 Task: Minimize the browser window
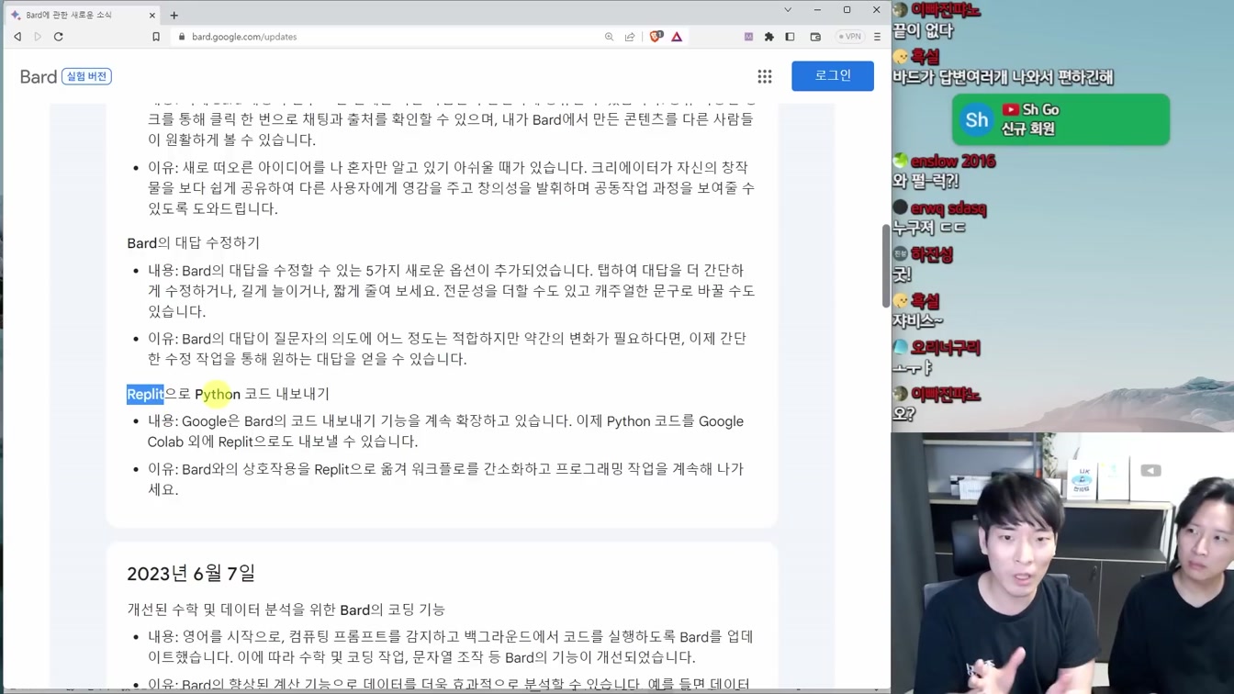coord(817,10)
